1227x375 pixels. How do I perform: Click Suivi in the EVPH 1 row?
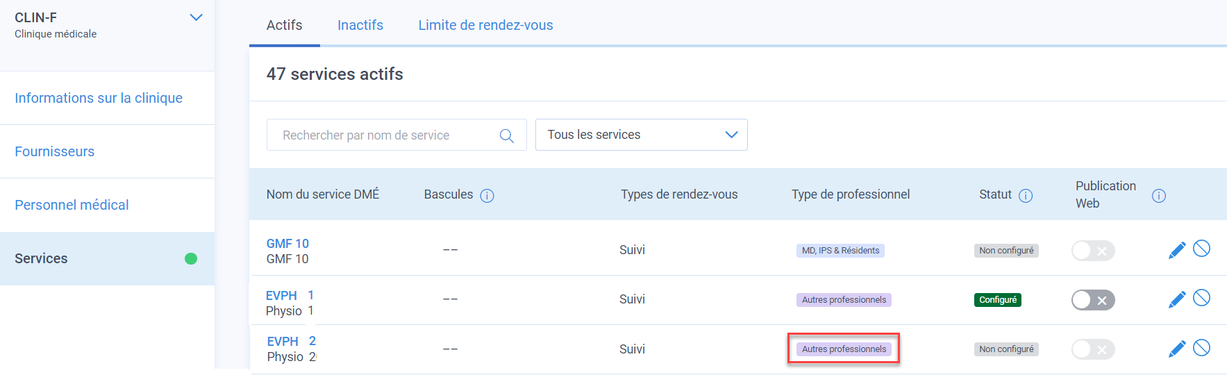(632, 299)
